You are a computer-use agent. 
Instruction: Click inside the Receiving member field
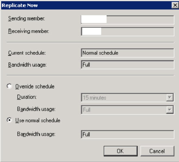(x=128, y=31)
